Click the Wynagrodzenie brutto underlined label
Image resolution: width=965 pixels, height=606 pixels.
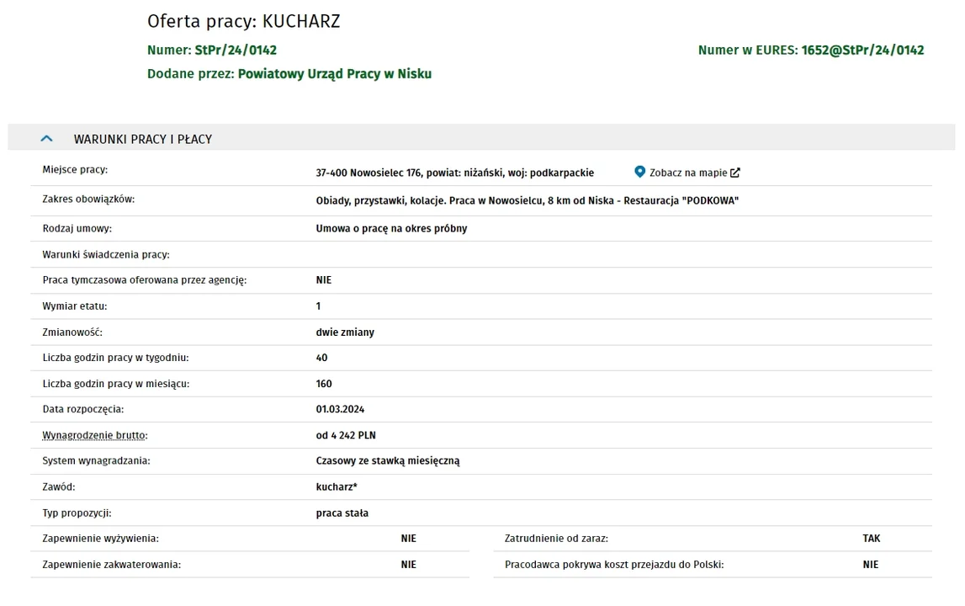click(95, 435)
